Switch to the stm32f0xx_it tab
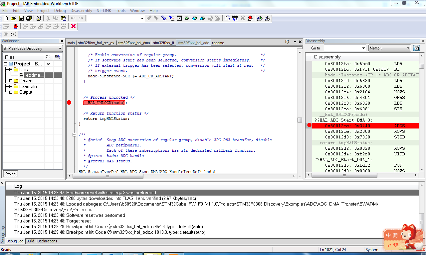426x255 pixels. click(x=163, y=43)
